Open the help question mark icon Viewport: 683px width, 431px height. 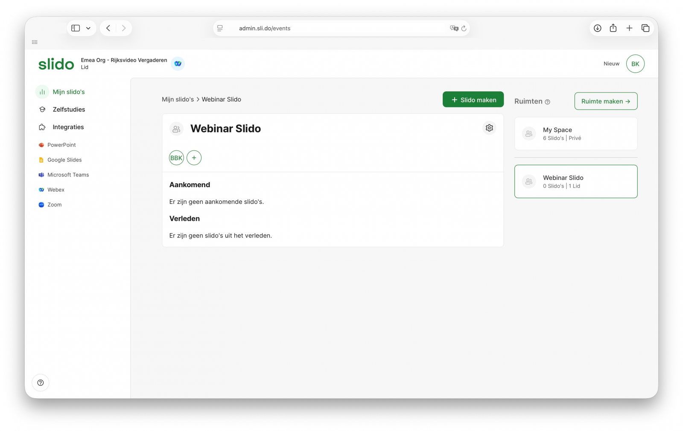pos(41,383)
